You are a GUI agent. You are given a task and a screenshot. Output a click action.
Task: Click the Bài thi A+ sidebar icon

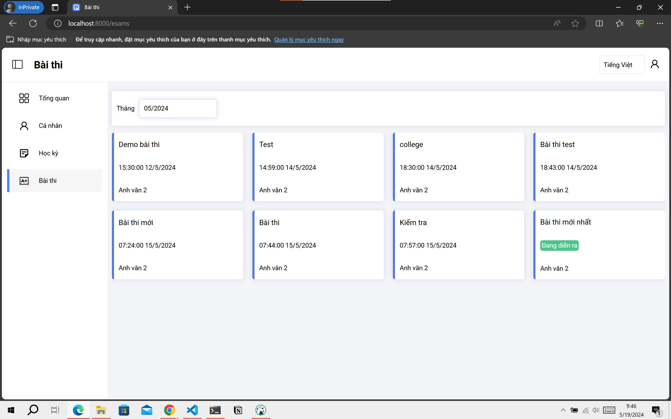[24, 181]
